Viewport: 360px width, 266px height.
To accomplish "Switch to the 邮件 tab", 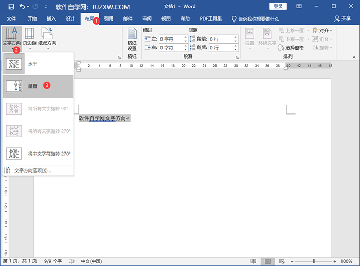I will coord(128,18).
